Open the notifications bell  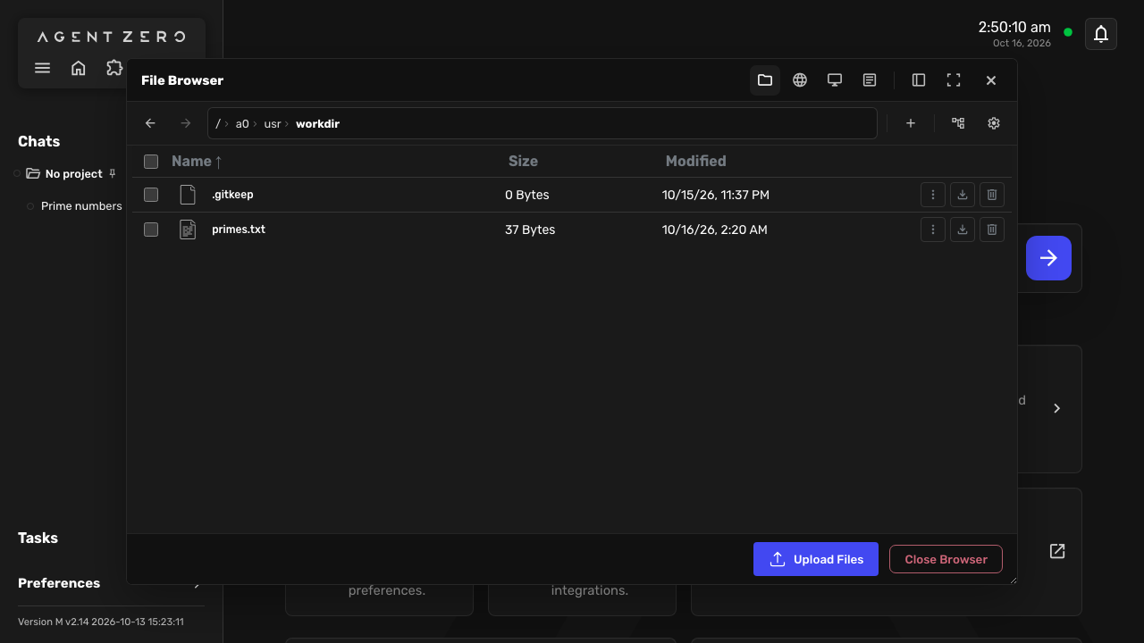pyautogui.click(x=1101, y=34)
